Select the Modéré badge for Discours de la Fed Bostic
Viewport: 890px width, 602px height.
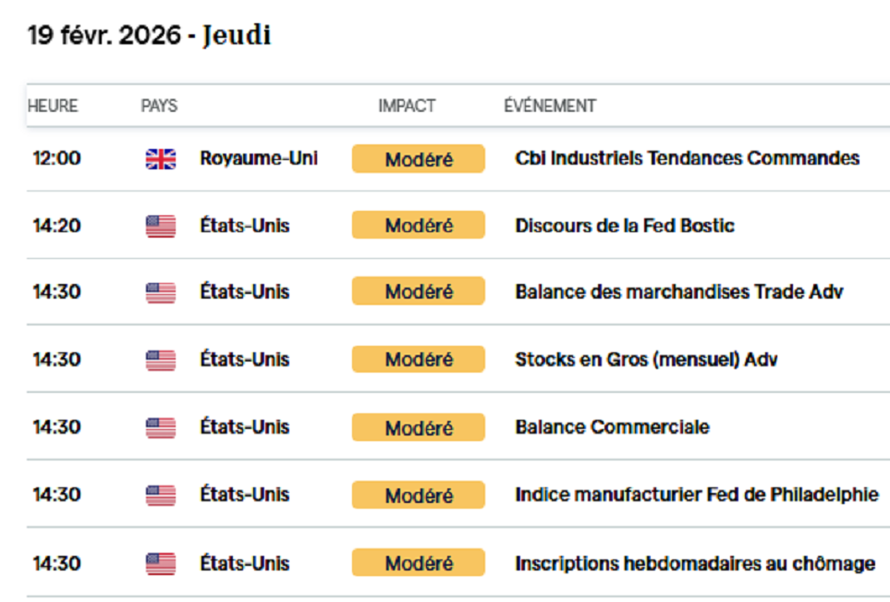[419, 225]
